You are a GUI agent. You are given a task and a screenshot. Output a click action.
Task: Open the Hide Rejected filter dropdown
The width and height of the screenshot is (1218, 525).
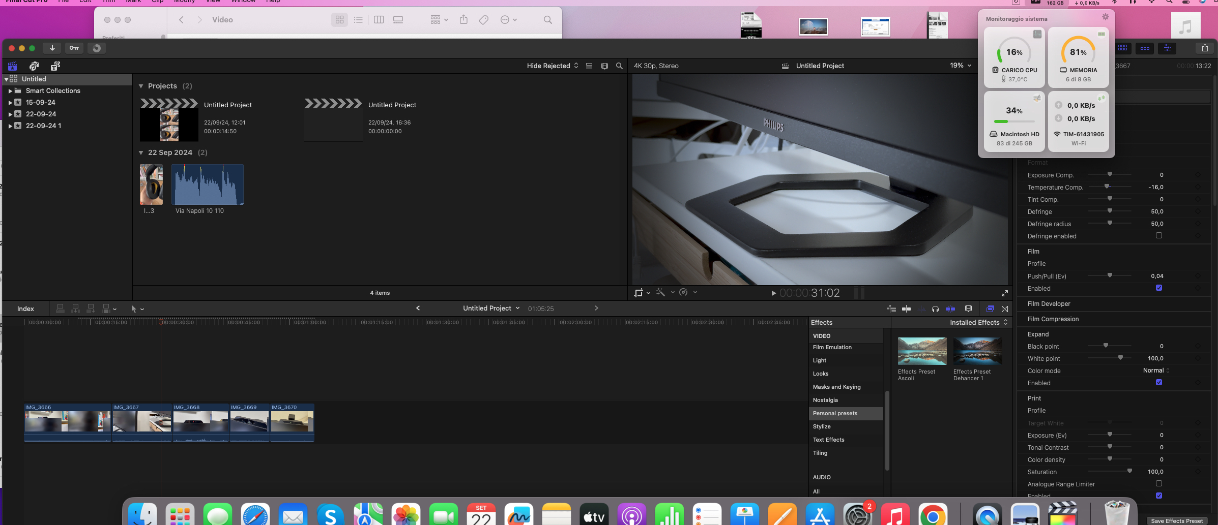pos(553,66)
